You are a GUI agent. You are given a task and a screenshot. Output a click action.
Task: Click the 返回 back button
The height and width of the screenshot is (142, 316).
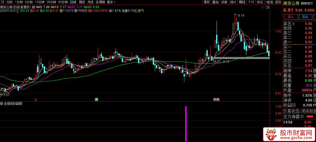[278, 2]
